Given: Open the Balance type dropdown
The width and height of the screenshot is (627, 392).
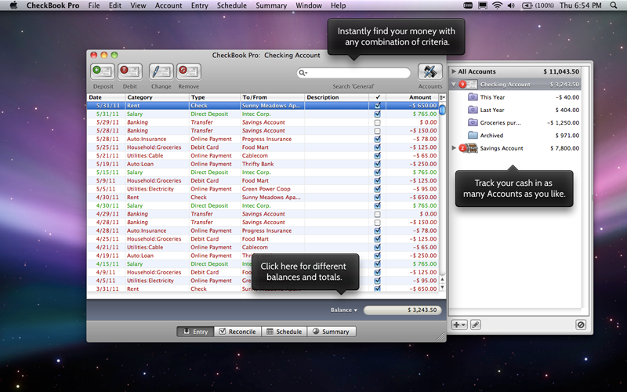Looking at the screenshot, I should (x=343, y=310).
